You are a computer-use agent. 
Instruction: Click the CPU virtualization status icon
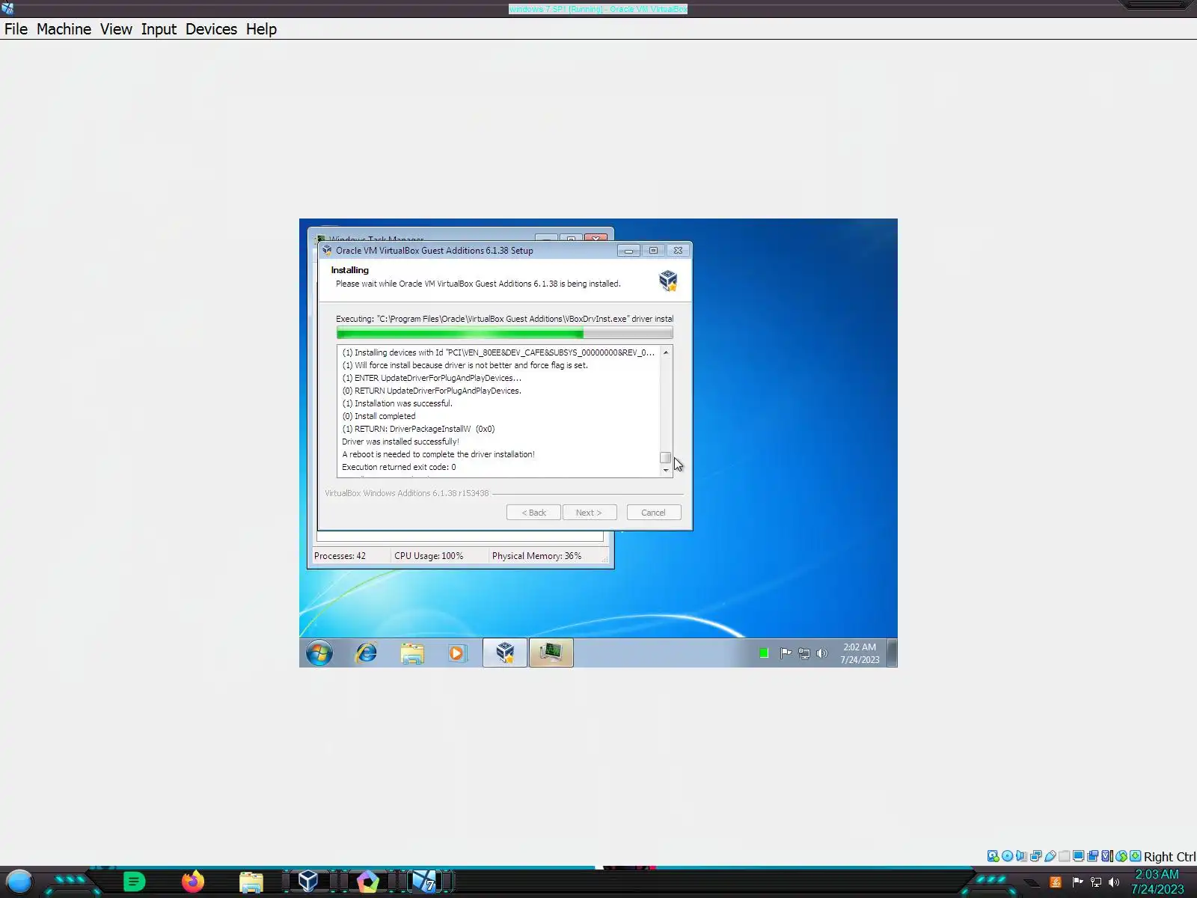click(x=1106, y=856)
